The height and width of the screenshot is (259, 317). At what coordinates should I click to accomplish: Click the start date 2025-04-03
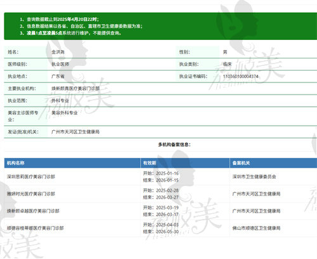click(x=167, y=225)
